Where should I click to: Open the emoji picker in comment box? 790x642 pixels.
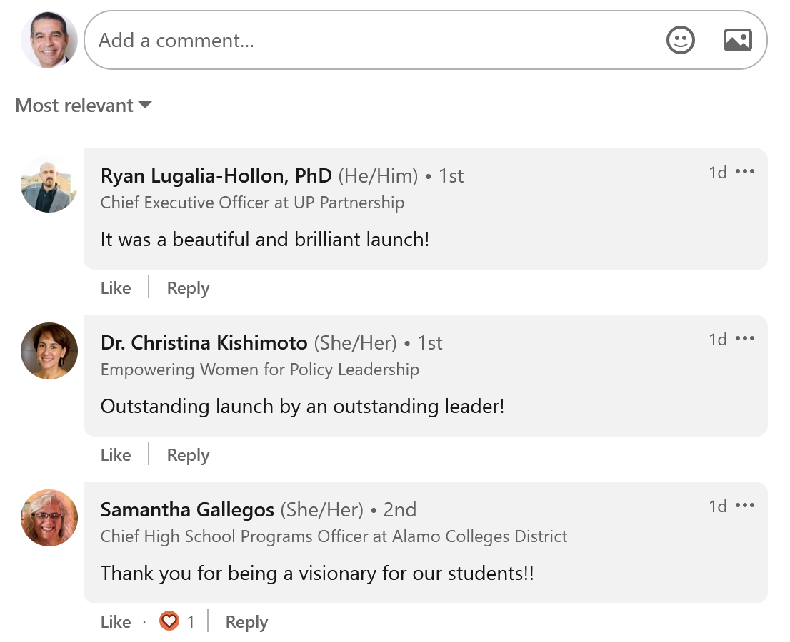(680, 40)
